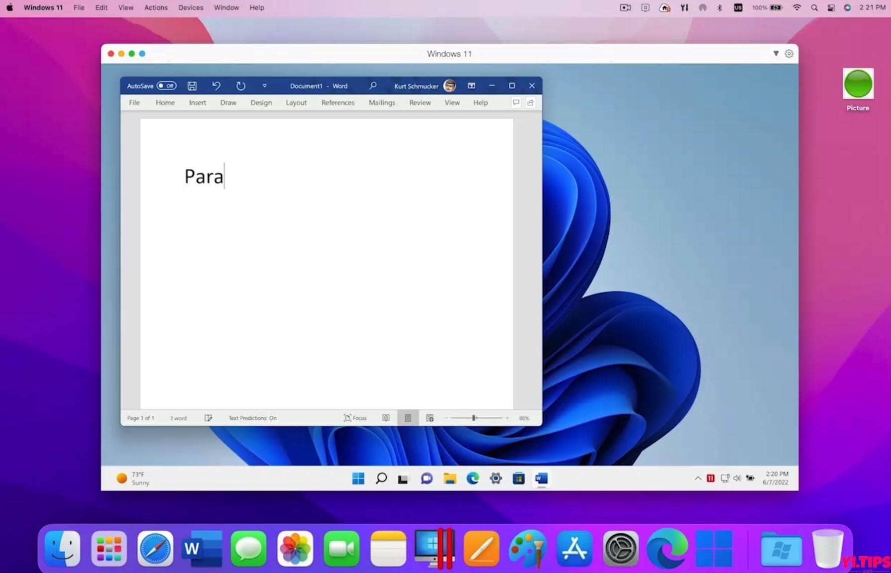Switch to References tab
The height and width of the screenshot is (573, 891).
337,102
